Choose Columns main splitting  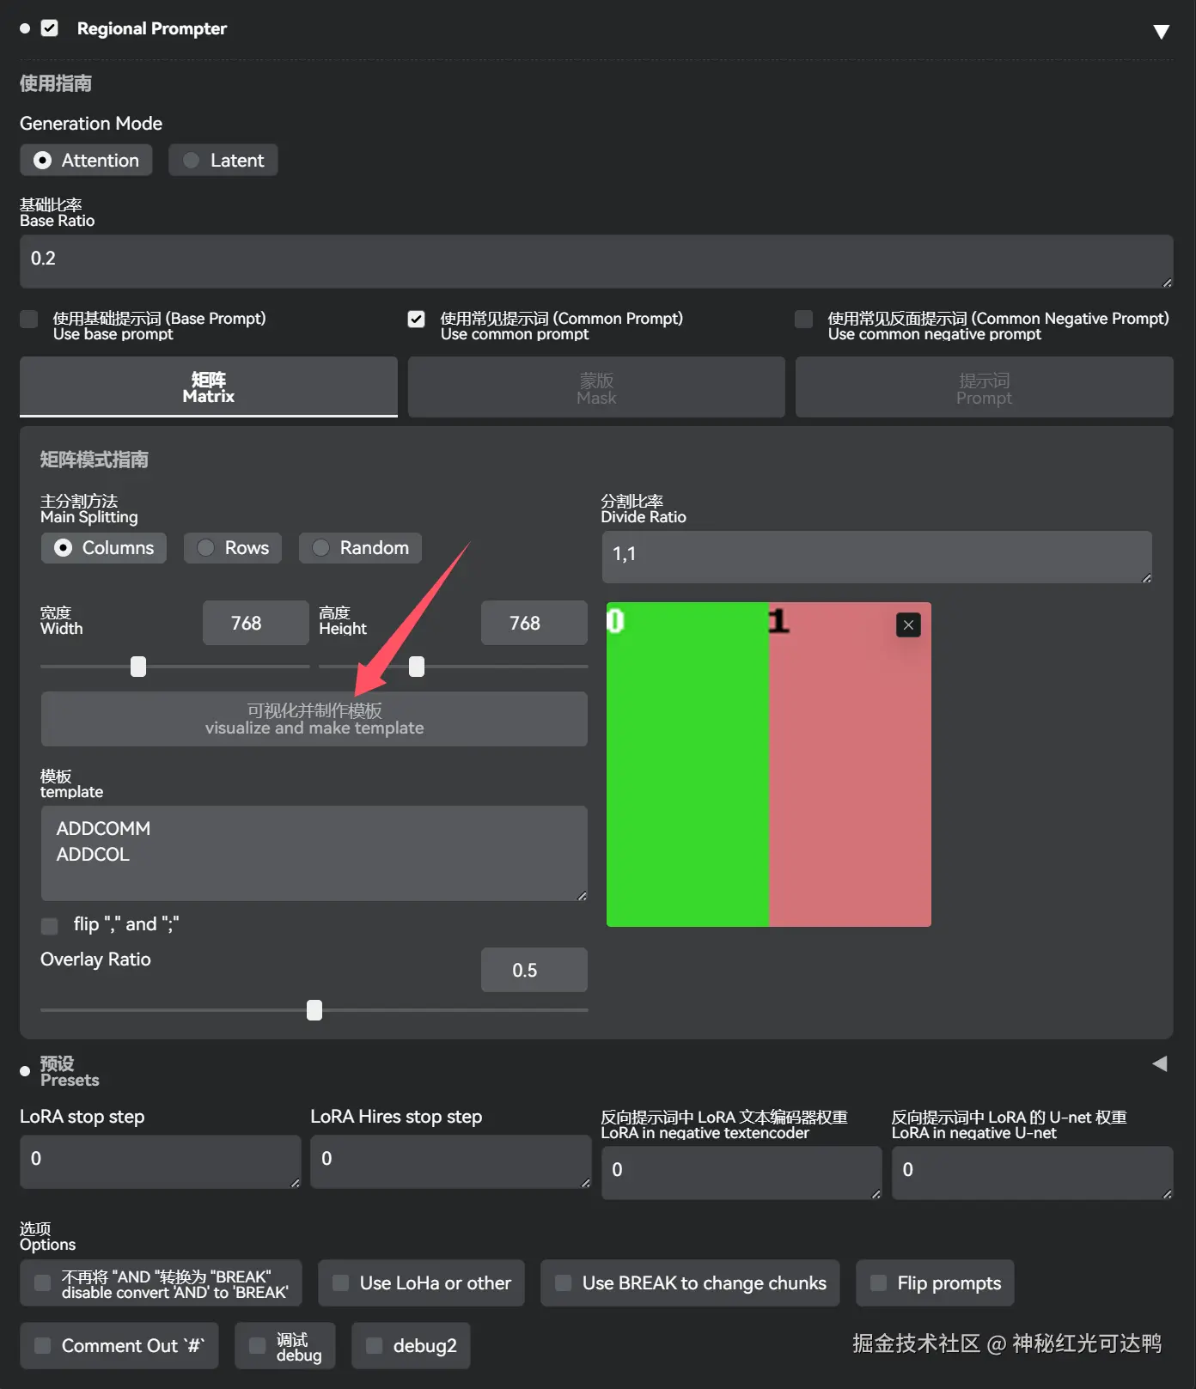tap(104, 548)
